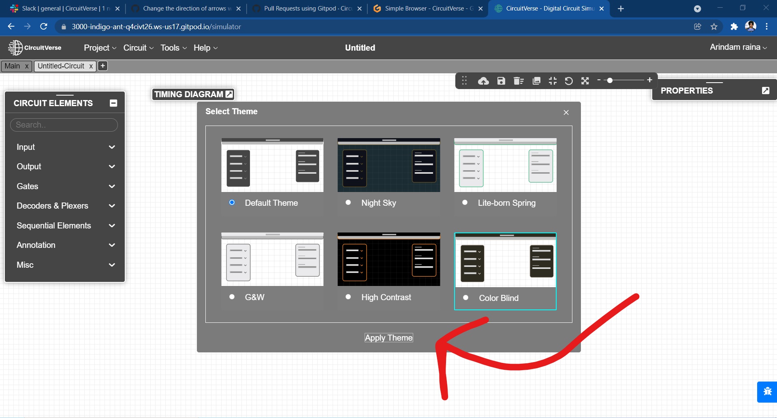Save the project online using cloud icon
The height and width of the screenshot is (418, 777).
tap(483, 81)
